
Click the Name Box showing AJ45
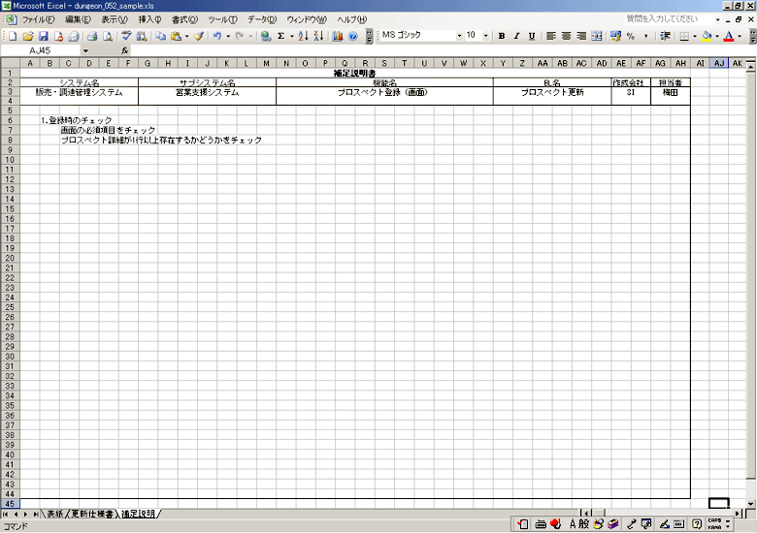click(40, 50)
